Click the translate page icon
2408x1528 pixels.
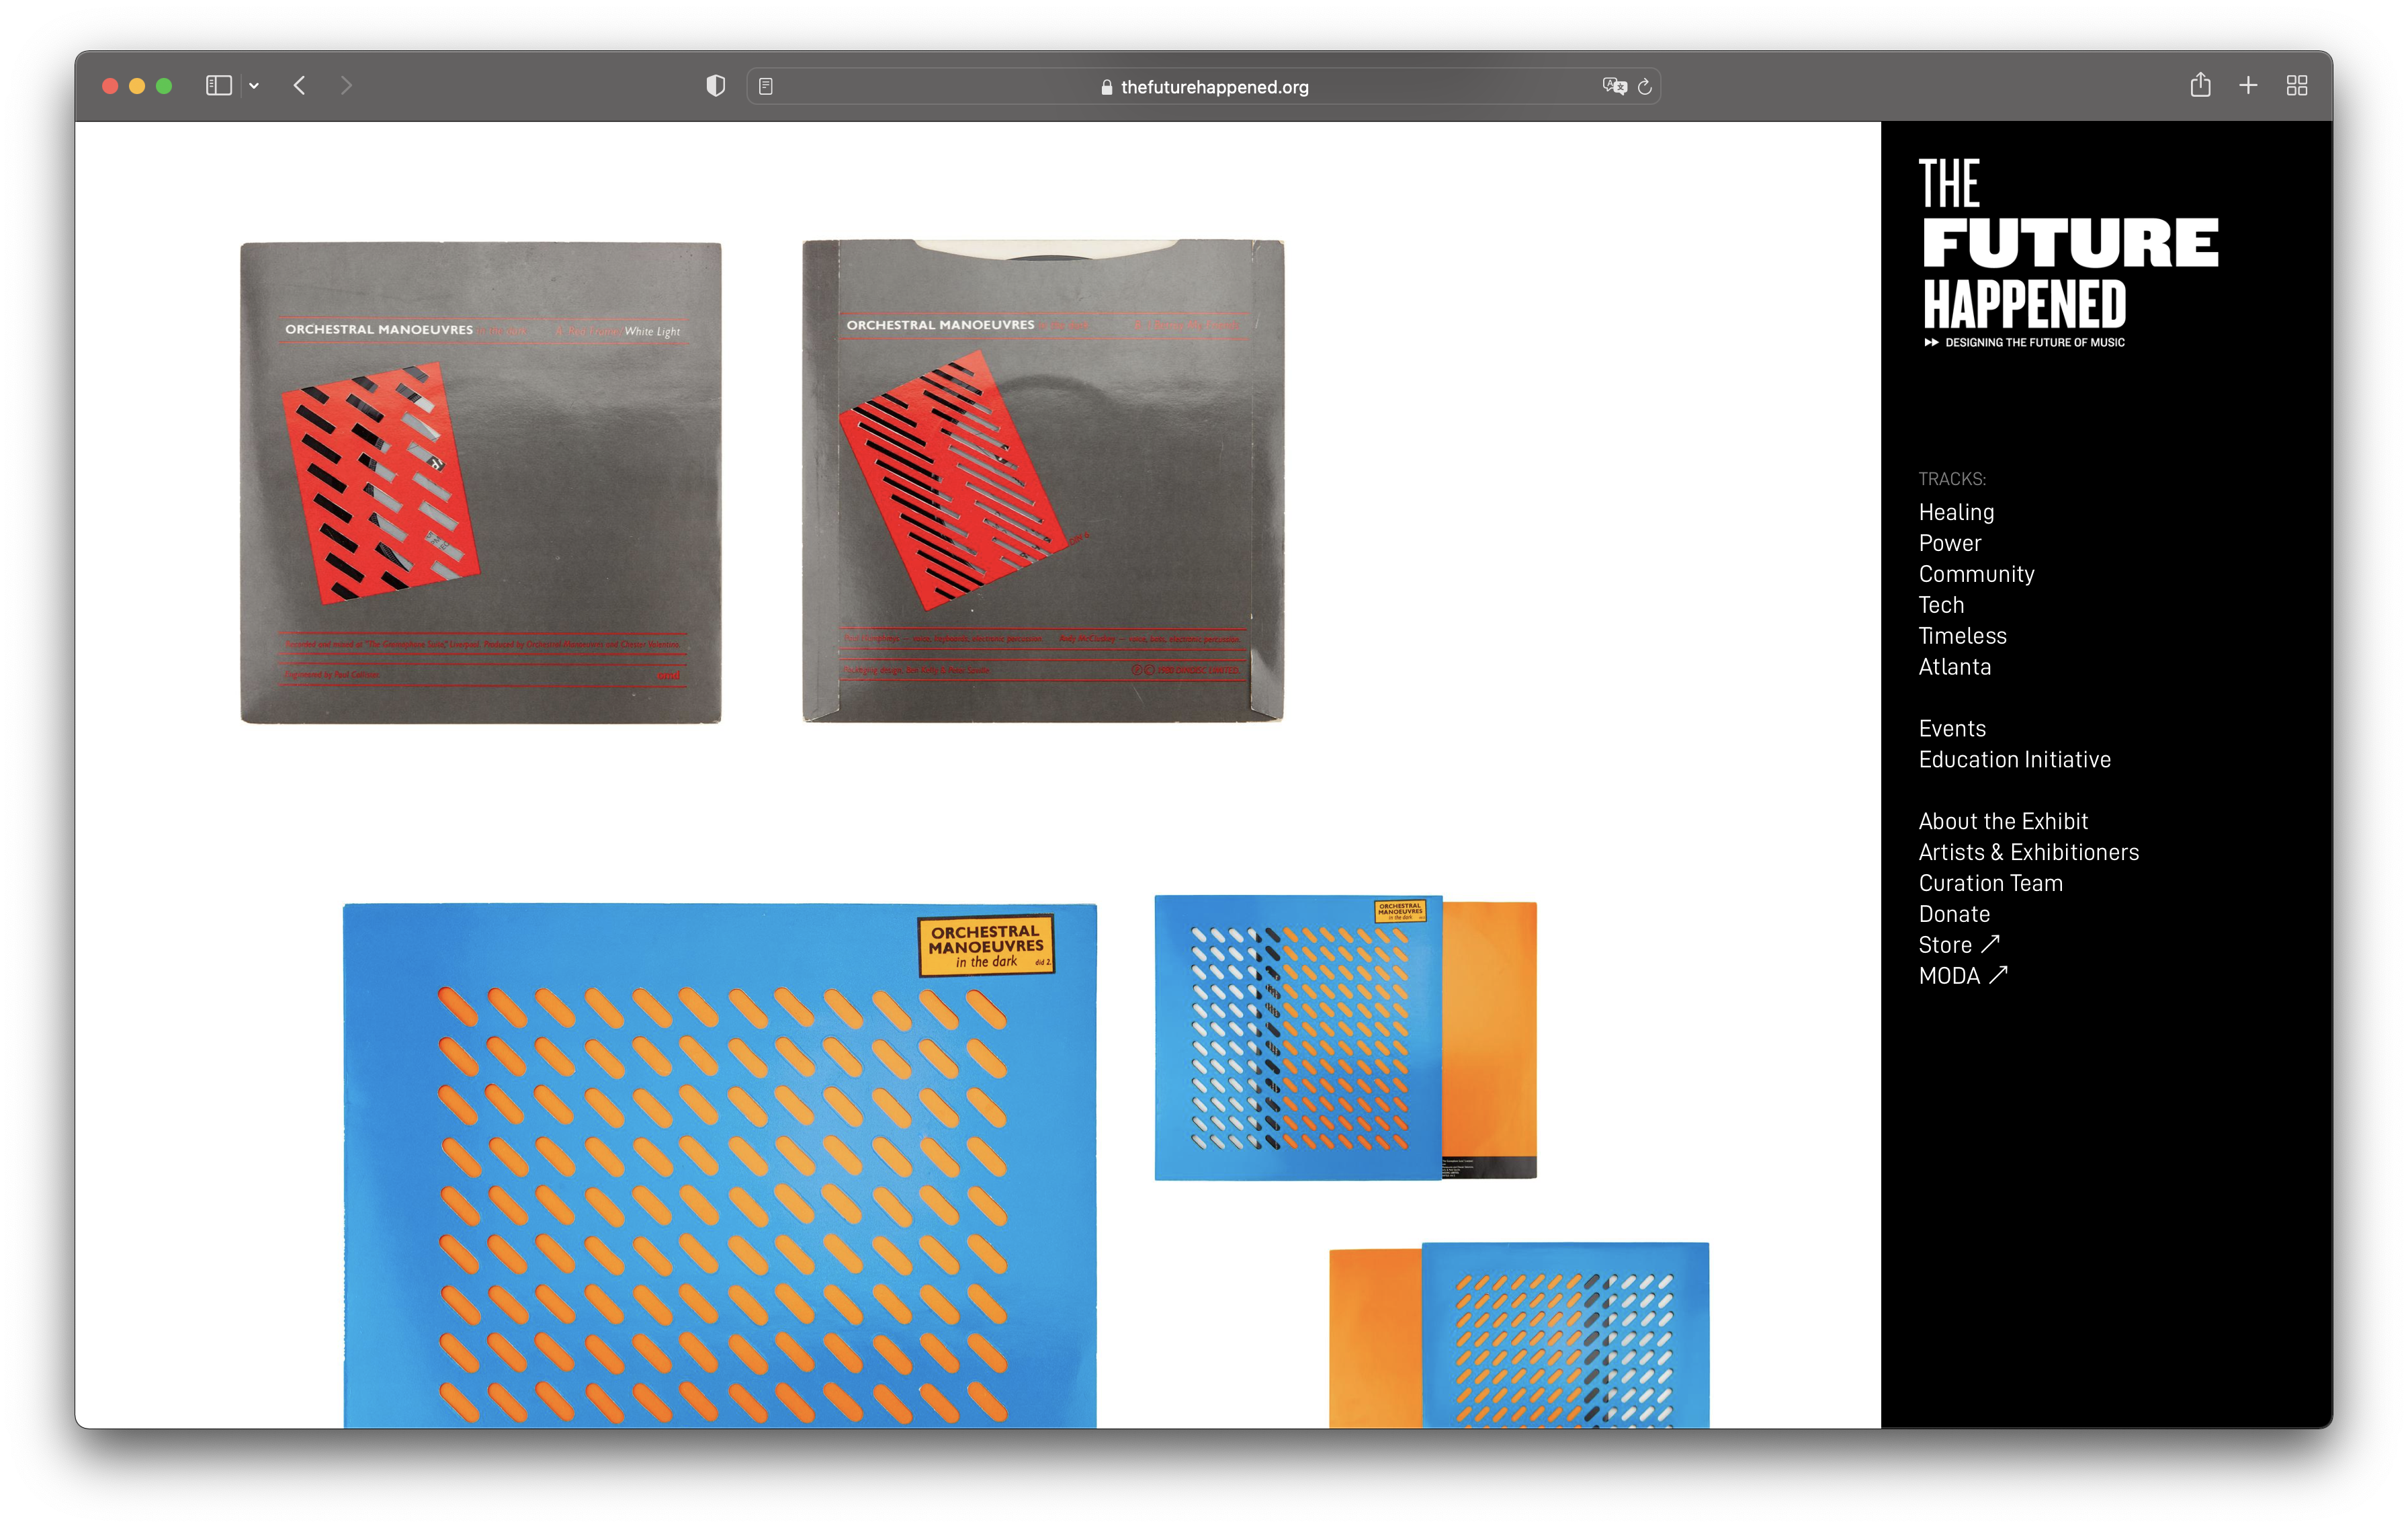click(1614, 87)
